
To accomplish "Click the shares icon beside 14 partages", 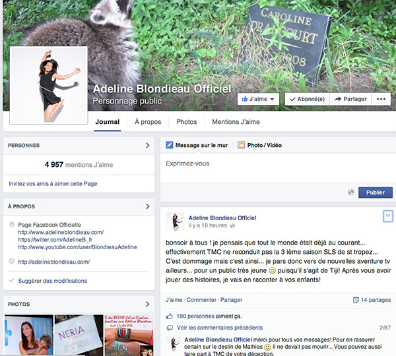I will click(x=356, y=300).
